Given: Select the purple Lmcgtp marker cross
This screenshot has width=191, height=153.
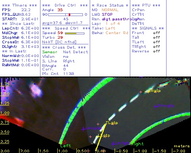Looking at the screenshot, I should point(83,129).
